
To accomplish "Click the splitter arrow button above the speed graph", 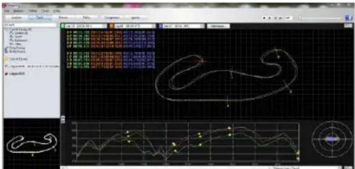I will [x=63, y=120].
